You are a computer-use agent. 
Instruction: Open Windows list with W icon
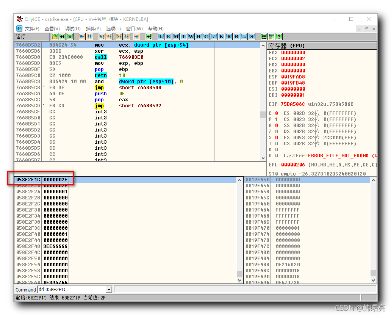click(191, 37)
